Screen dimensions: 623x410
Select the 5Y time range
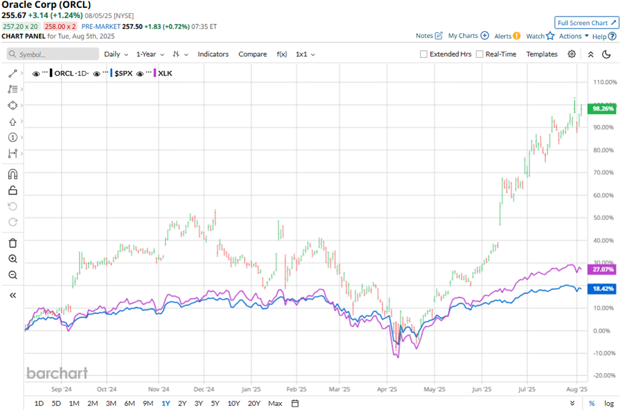pos(215,403)
